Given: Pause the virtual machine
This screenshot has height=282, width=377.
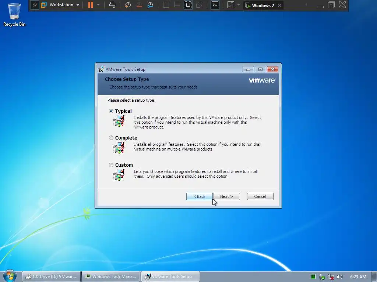Looking at the screenshot, I should 91,5.
